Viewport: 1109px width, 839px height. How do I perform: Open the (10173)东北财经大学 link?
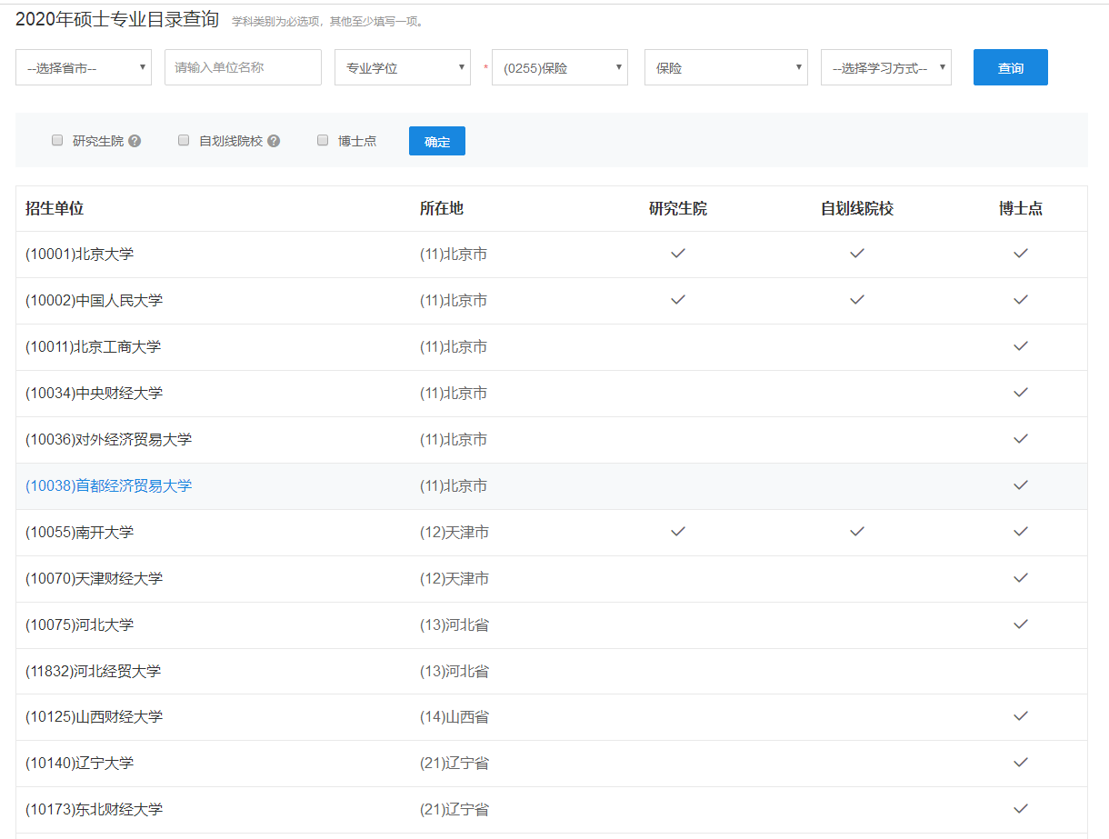94,810
